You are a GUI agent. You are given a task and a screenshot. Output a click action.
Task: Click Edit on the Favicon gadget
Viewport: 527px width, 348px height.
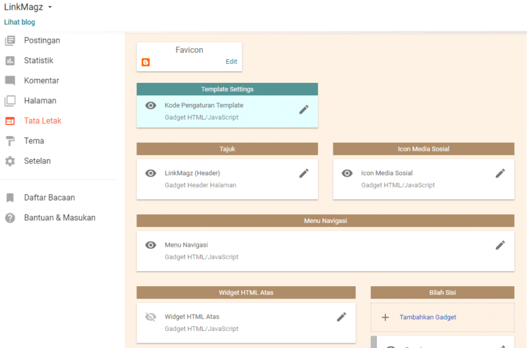(x=231, y=62)
